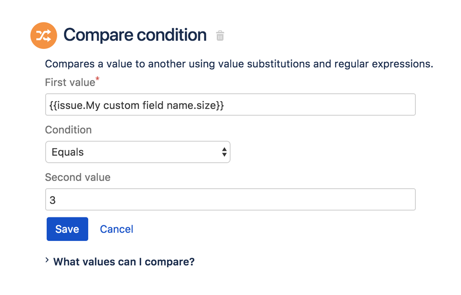The height and width of the screenshot is (295, 461).
Task: Expand the "What values can I compare?" section
Action: click(124, 262)
